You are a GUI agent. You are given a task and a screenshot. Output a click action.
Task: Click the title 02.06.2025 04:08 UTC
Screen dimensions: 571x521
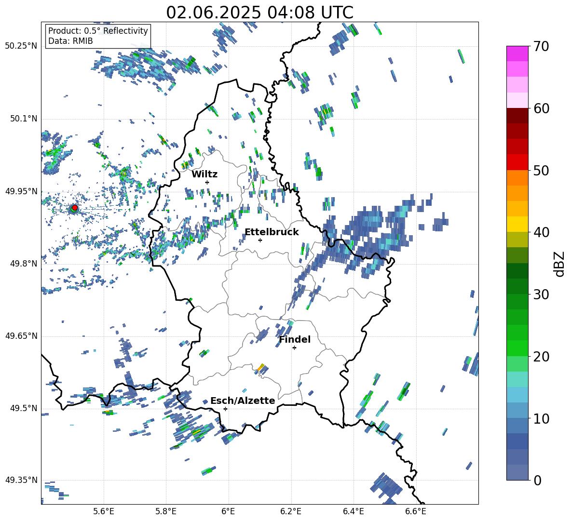coord(259,13)
